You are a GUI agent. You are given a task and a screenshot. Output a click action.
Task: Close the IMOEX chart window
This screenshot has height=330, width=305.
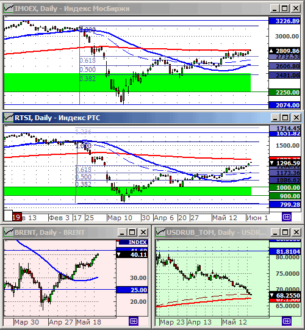point(296,9)
